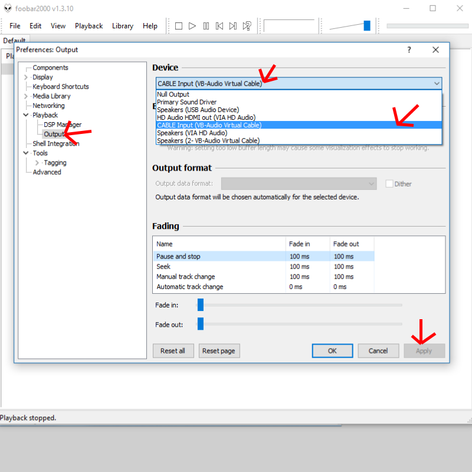The width and height of the screenshot is (472, 472).
Task: Expand the Display tree node
Action: coord(26,77)
